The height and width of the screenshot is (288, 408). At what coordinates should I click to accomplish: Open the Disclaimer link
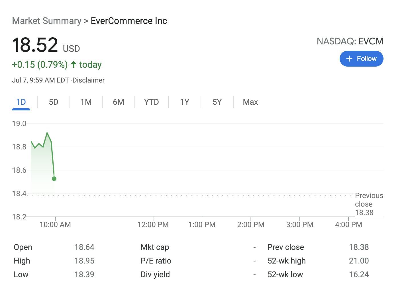tap(88, 80)
